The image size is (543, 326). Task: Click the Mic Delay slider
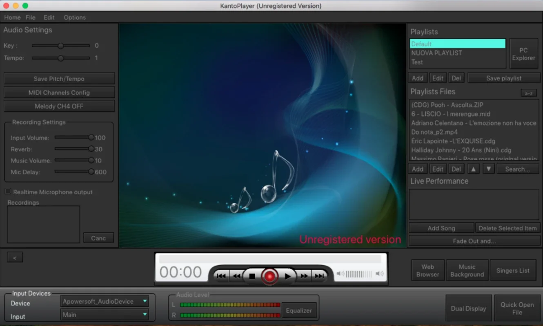coord(74,172)
